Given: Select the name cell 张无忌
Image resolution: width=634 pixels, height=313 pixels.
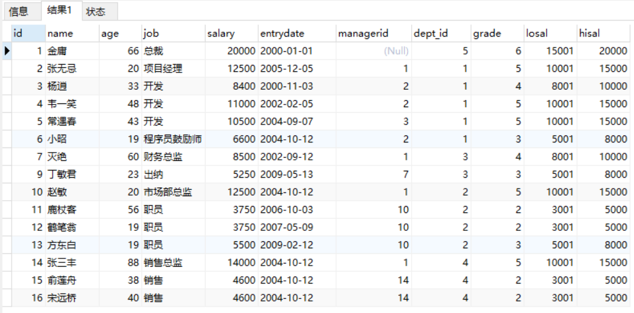Looking at the screenshot, I should pos(72,69).
